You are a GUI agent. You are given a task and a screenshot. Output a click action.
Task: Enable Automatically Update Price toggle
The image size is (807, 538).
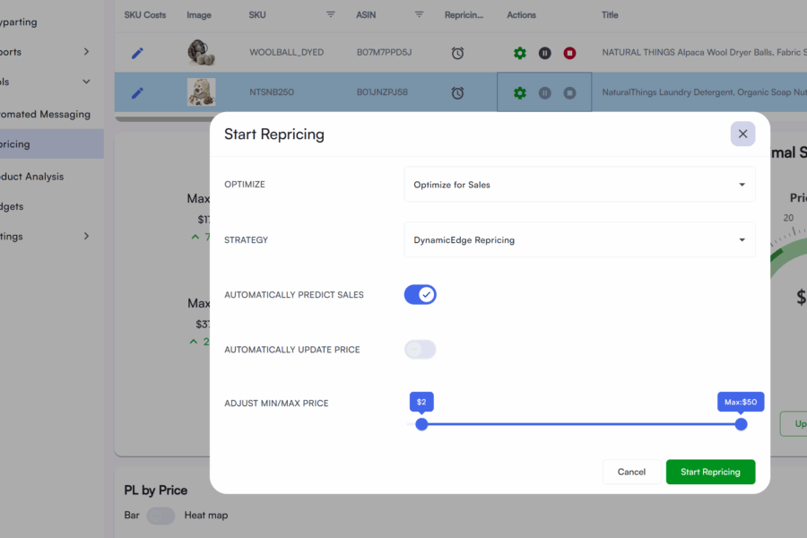[x=420, y=350]
